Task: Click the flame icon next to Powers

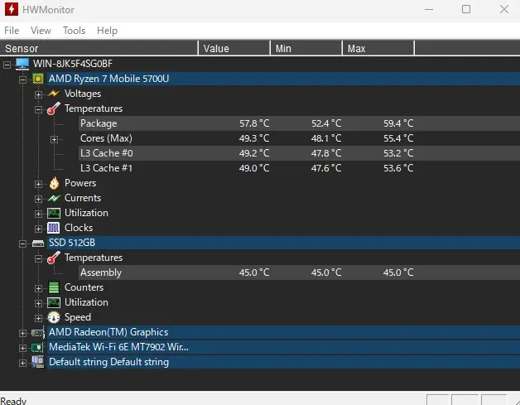Action: [54, 183]
